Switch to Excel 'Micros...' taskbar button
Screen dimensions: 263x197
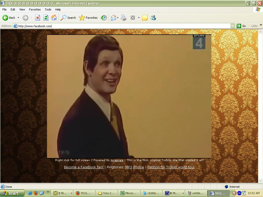coord(129,193)
